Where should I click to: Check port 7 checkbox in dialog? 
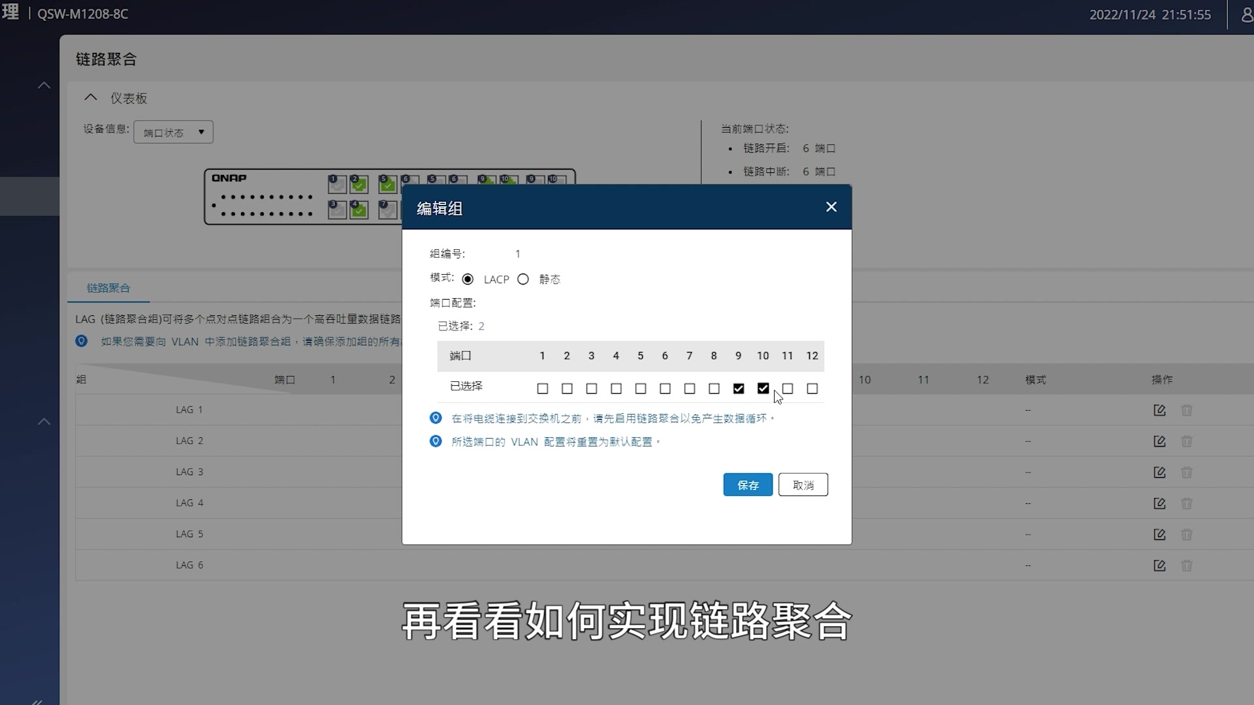(x=690, y=388)
